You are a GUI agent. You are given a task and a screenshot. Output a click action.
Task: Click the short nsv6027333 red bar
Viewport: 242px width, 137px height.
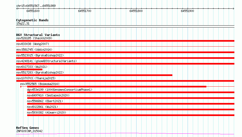point(29,69)
